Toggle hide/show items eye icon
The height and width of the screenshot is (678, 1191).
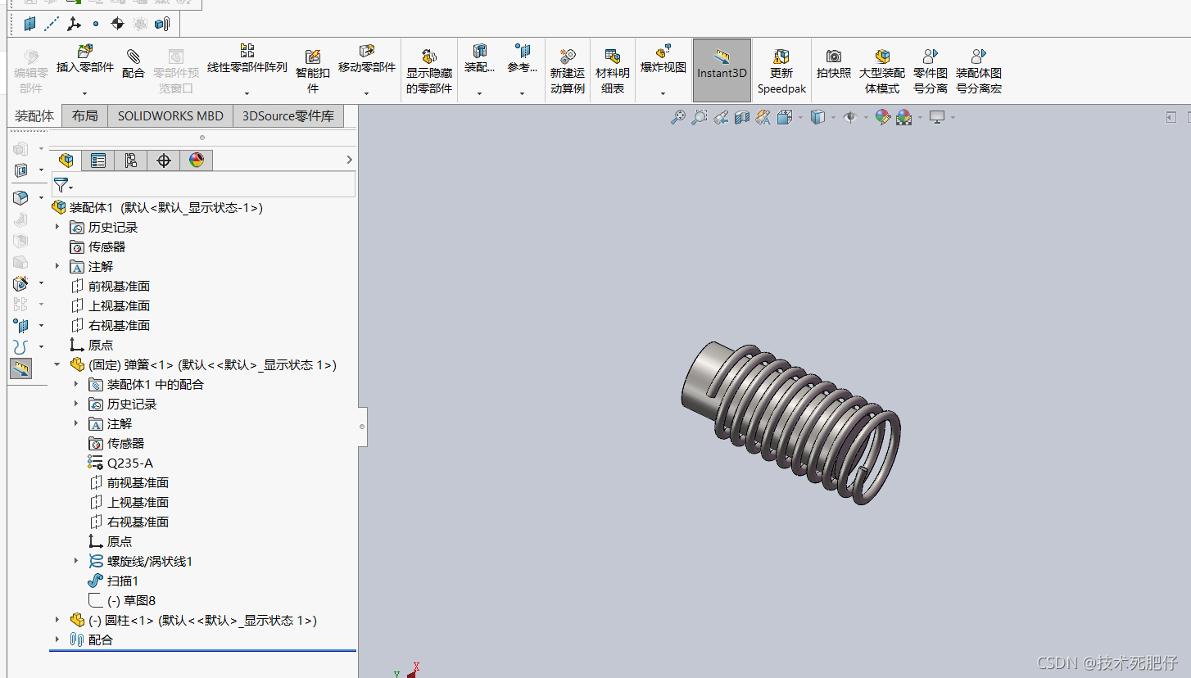pos(849,118)
